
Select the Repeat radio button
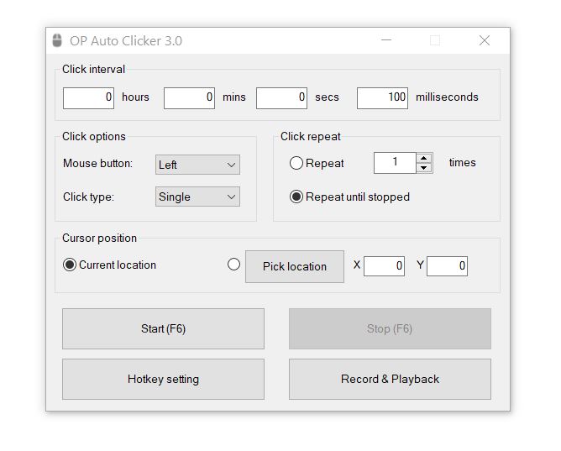click(296, 163)
